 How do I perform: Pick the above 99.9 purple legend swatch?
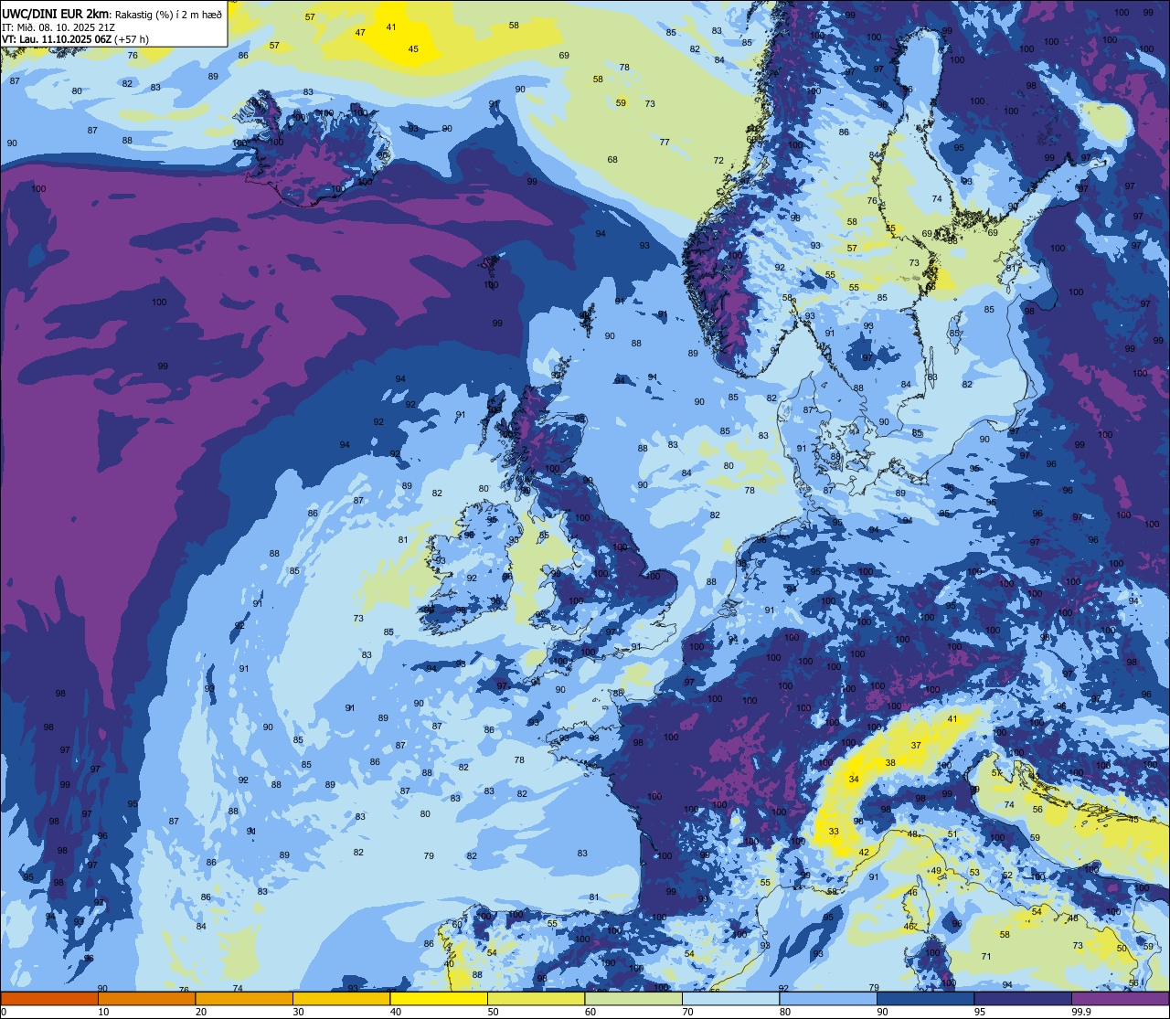pos(1120,998)
